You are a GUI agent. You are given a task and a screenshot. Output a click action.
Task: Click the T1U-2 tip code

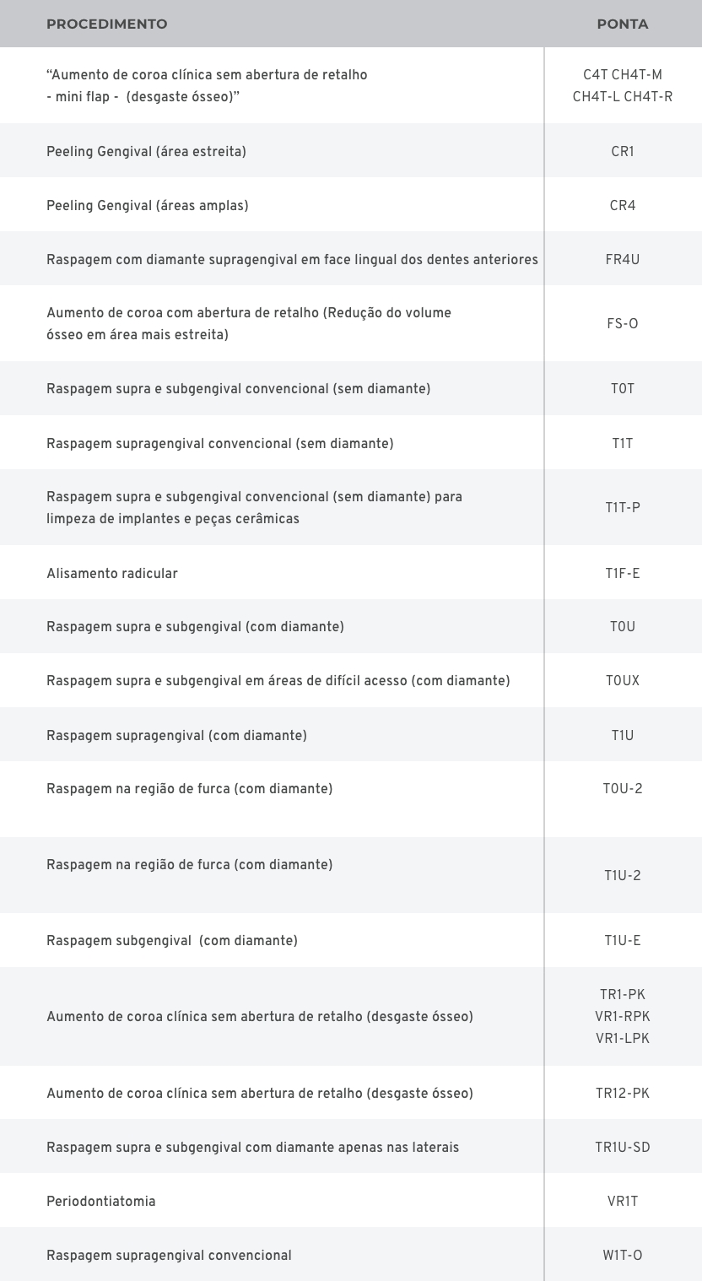623,876
